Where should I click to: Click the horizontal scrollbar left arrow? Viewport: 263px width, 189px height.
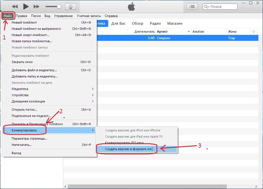[65, 186]
